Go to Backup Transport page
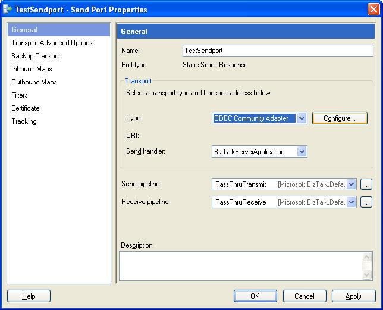Image resolution: width=383 pixels, height=310 pixels. pos(37,56)
